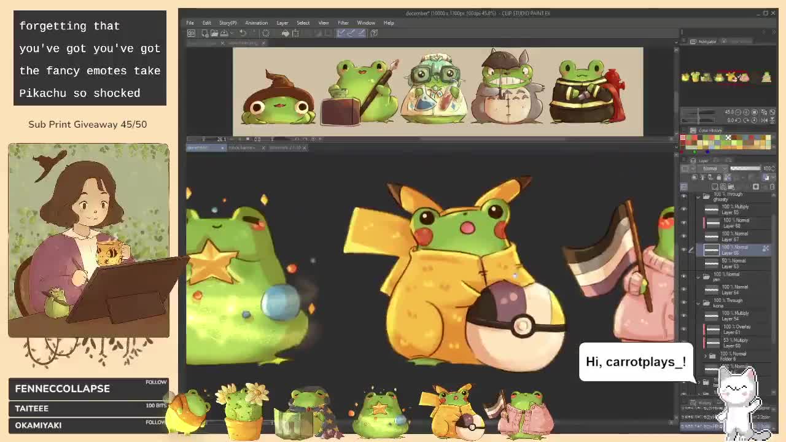The image size is (786, 442).
Task: Toggle the snap to grid icon
Action: point(360,33)
